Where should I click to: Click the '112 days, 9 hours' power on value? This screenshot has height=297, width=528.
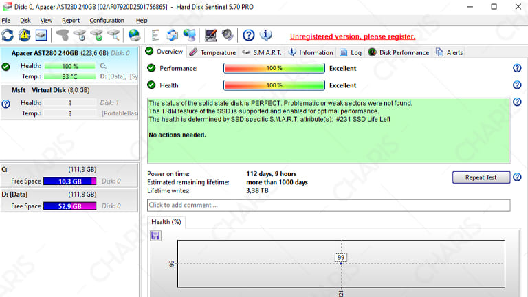point(272,174)
